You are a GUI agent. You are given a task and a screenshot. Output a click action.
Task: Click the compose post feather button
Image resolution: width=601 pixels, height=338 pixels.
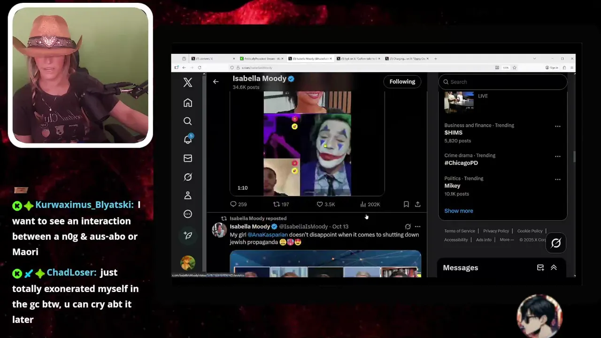188,235
